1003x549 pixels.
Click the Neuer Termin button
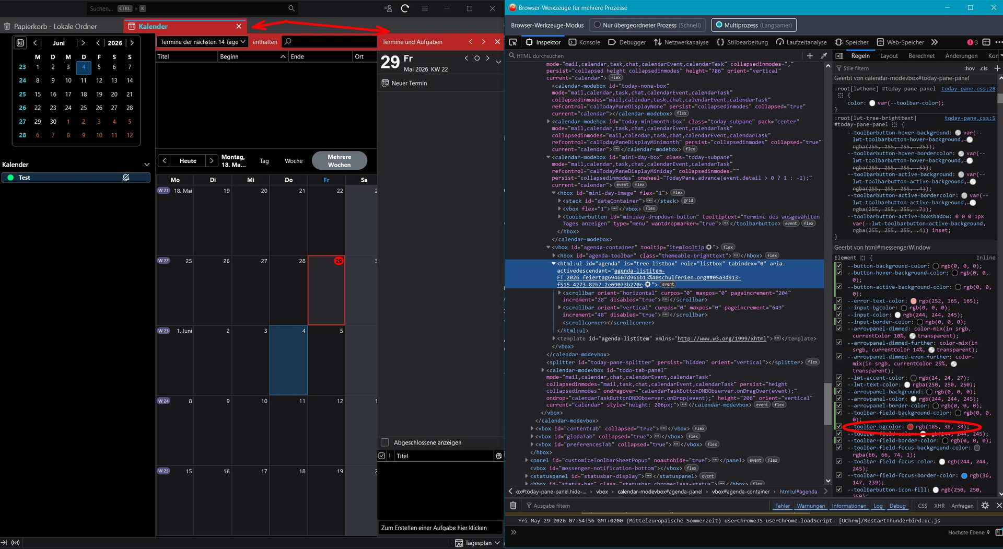[x=404, y=83]
